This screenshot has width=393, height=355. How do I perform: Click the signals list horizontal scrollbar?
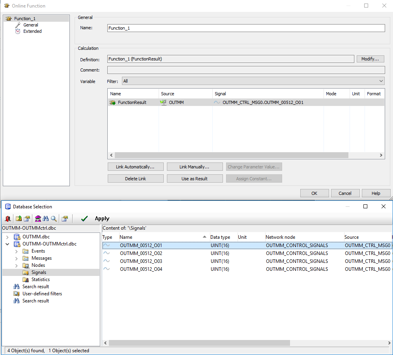tap(199, 343)
